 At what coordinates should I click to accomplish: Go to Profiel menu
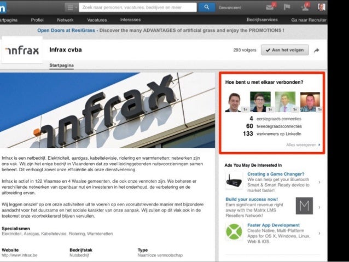pyautogui.click(x=37, y=20)
